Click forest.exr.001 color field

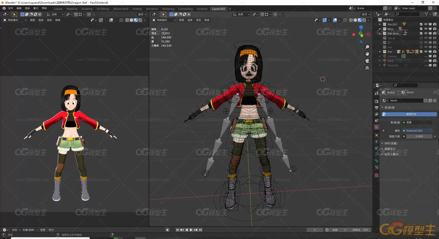417,131
